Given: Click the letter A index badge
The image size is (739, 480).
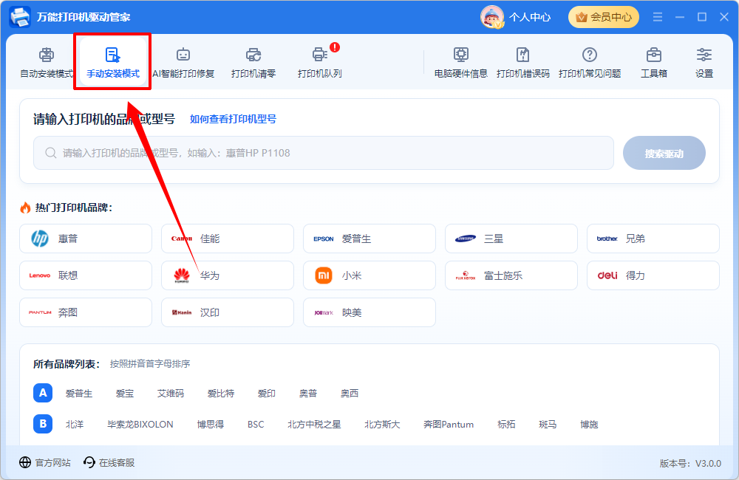Looking at the screenshot, I should coord(43,393).
